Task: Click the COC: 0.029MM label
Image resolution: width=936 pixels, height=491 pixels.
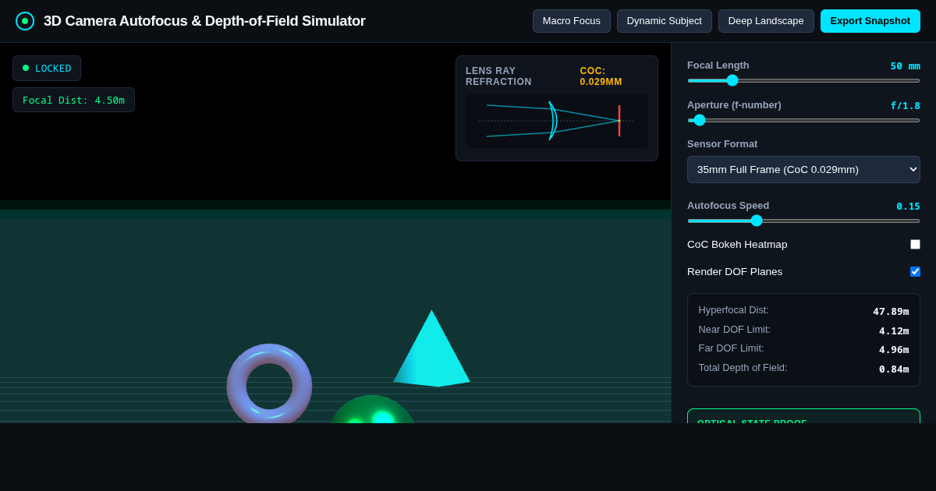Action: tap(601, 76)
